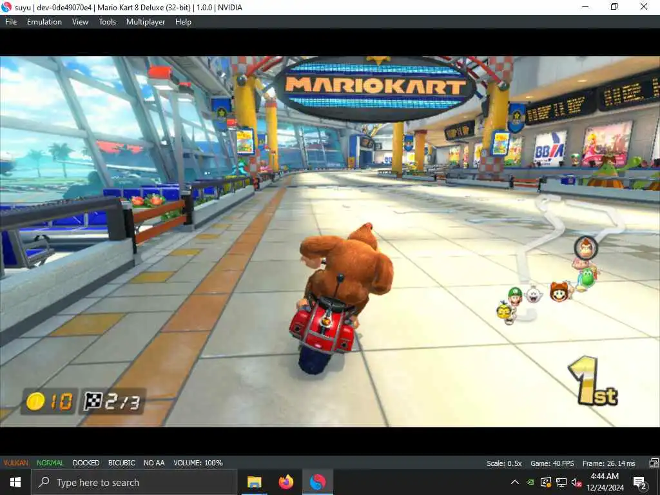This screenshot has height=495, width=660.
Task: Click the muted speaker tray icon
Action: tap(576, 482)
